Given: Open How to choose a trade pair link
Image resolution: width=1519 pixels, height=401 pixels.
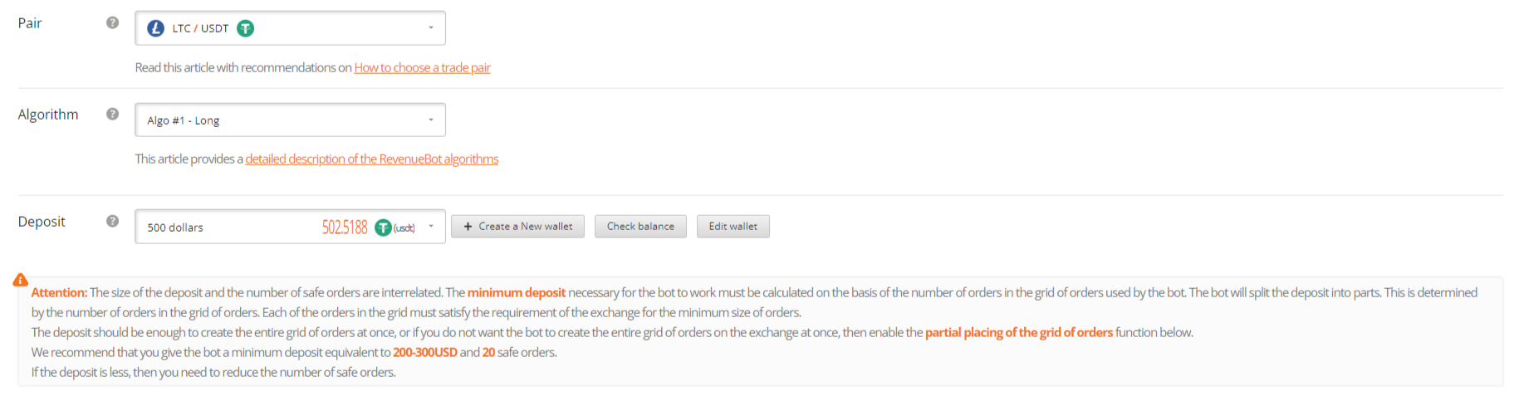Looking at the screenshot, I should [422, 67].
